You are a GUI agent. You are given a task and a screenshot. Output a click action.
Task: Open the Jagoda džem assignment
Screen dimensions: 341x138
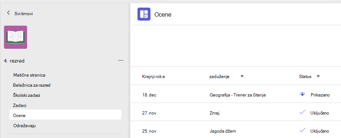223,131
